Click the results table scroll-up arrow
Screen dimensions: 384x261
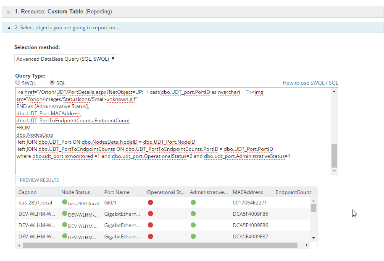(313, 201)
